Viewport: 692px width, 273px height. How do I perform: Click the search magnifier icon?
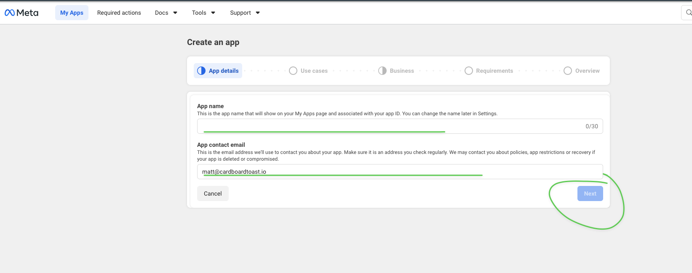click(689, 13)
